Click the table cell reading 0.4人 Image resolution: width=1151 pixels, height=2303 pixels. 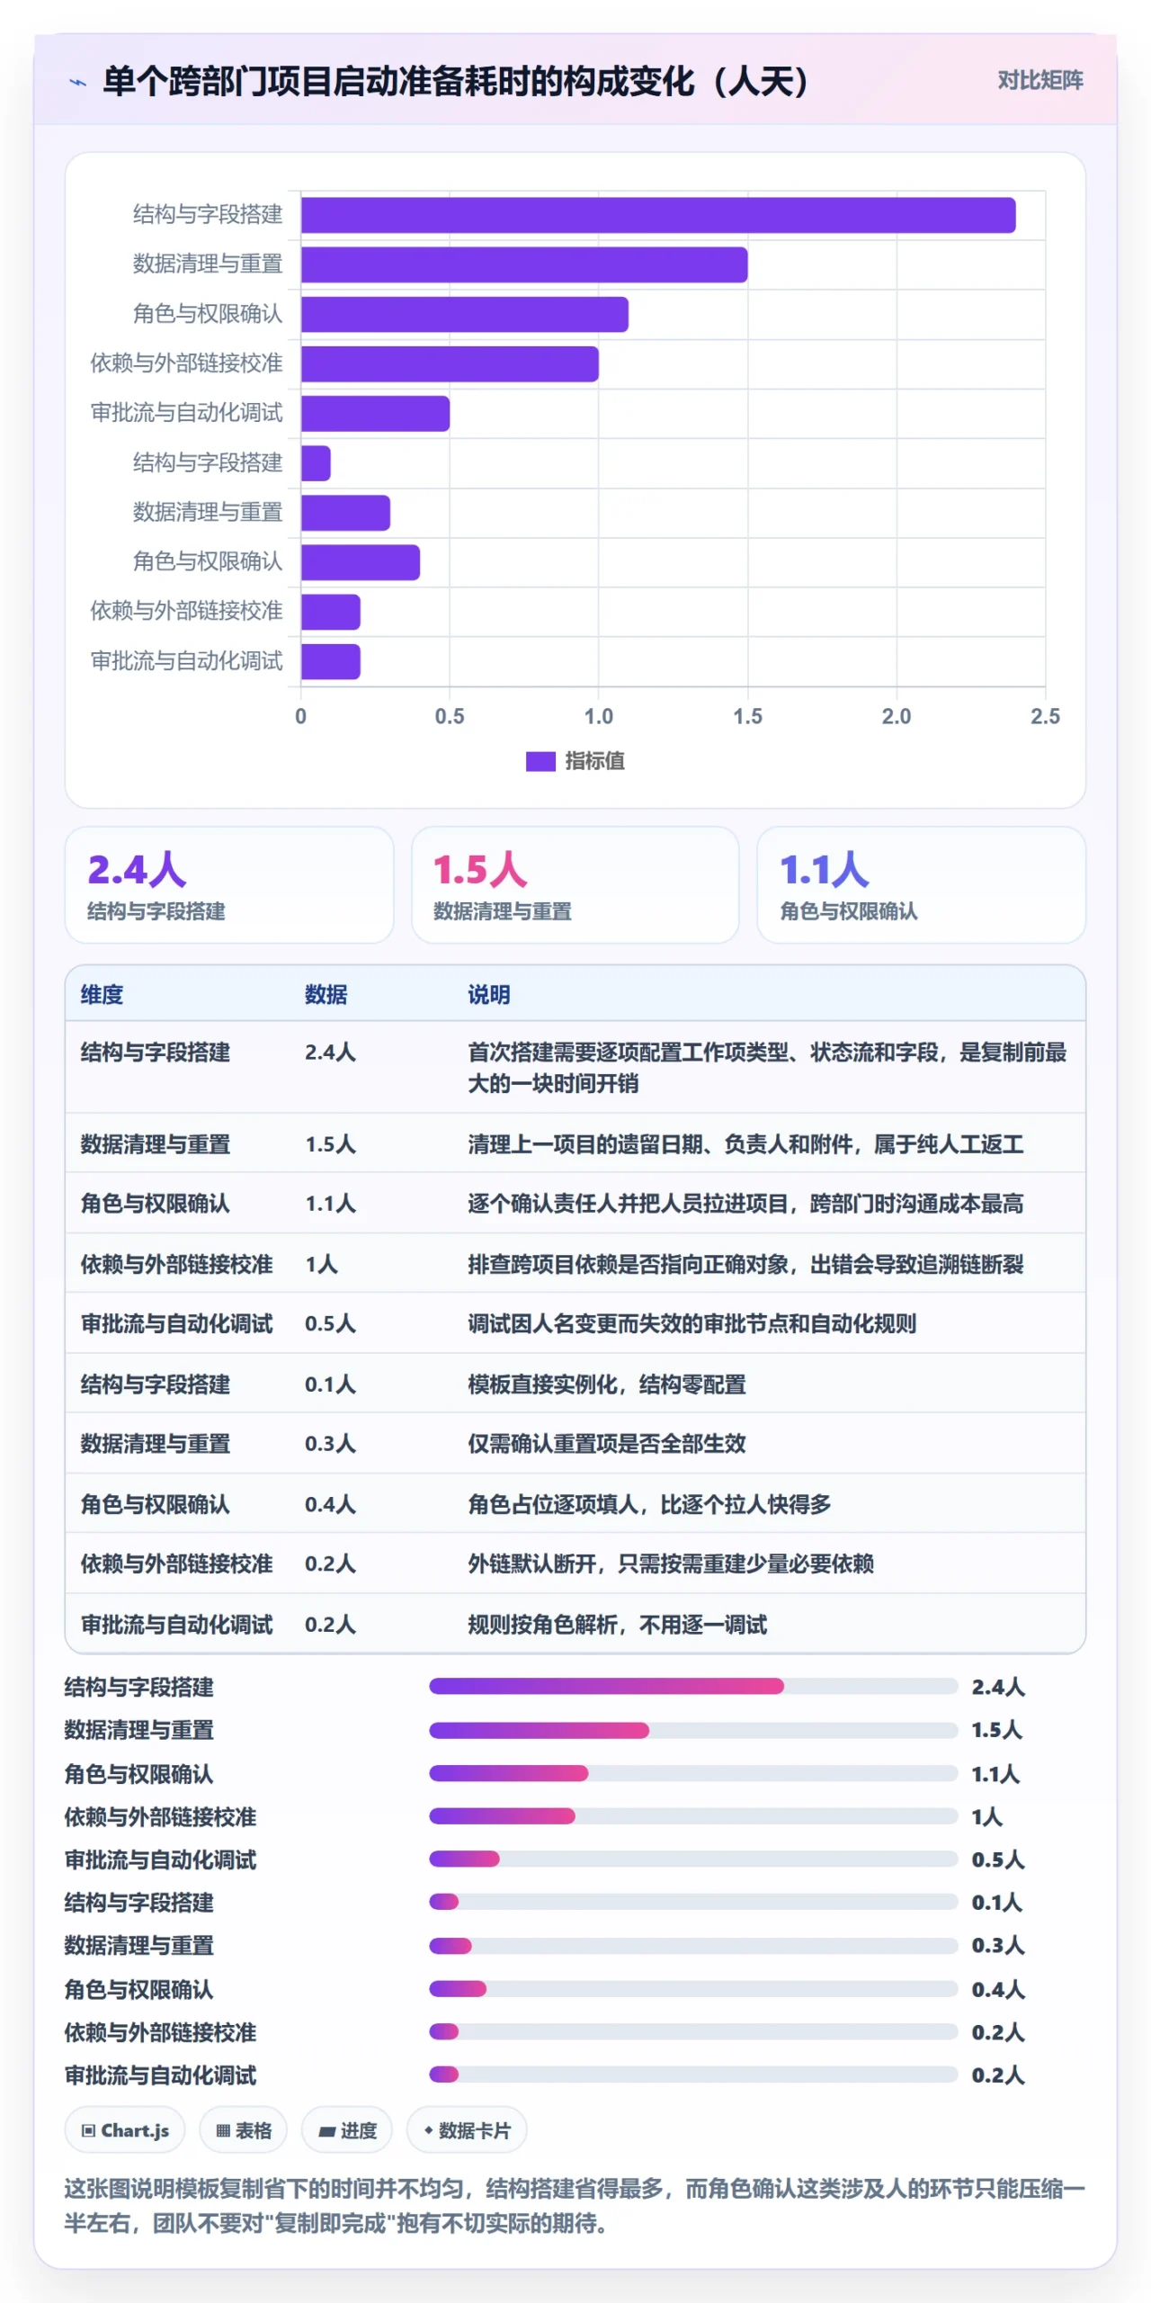(330, 1503)
